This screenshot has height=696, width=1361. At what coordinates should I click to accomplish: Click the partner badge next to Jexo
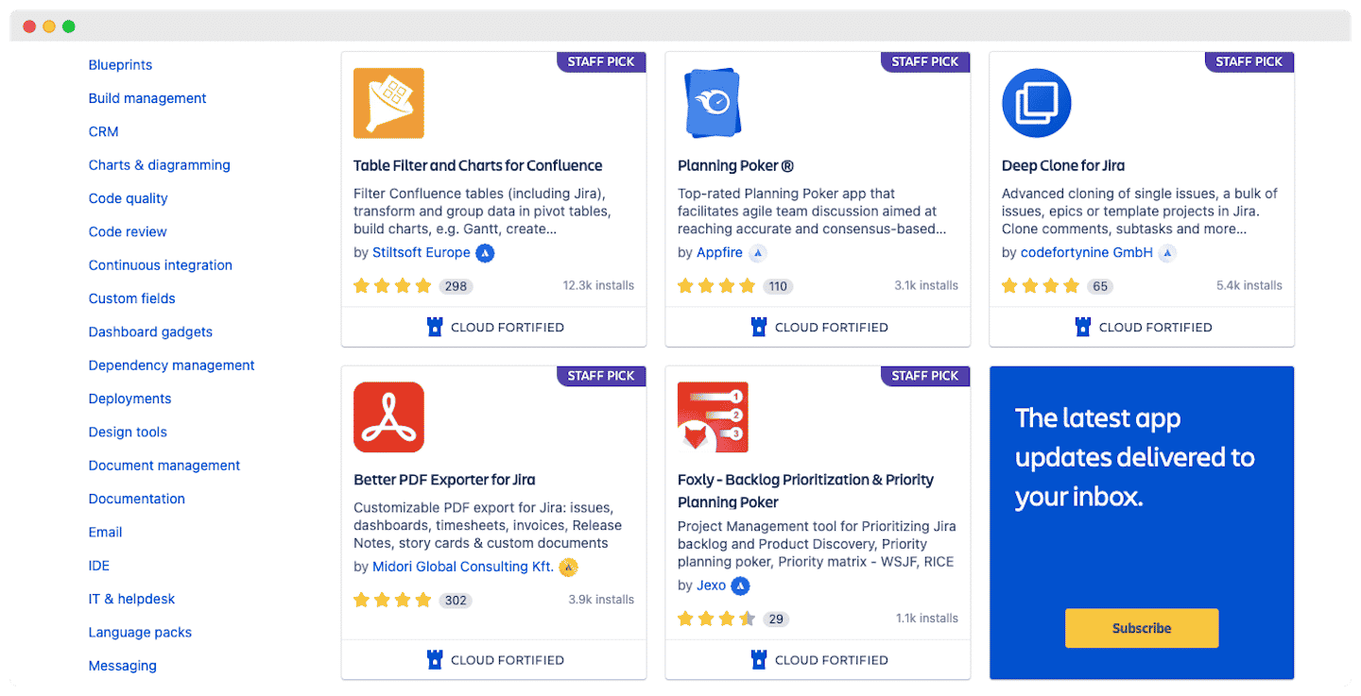741,586
